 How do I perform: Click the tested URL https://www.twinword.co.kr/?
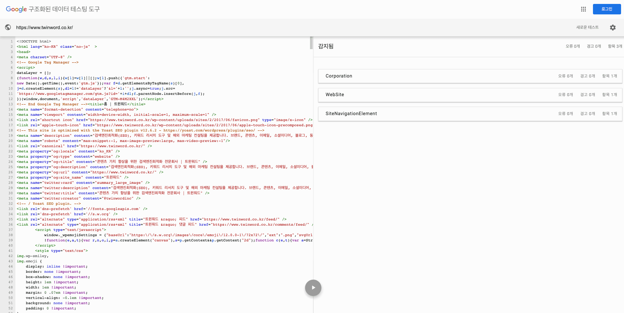(x=44, y=27)
